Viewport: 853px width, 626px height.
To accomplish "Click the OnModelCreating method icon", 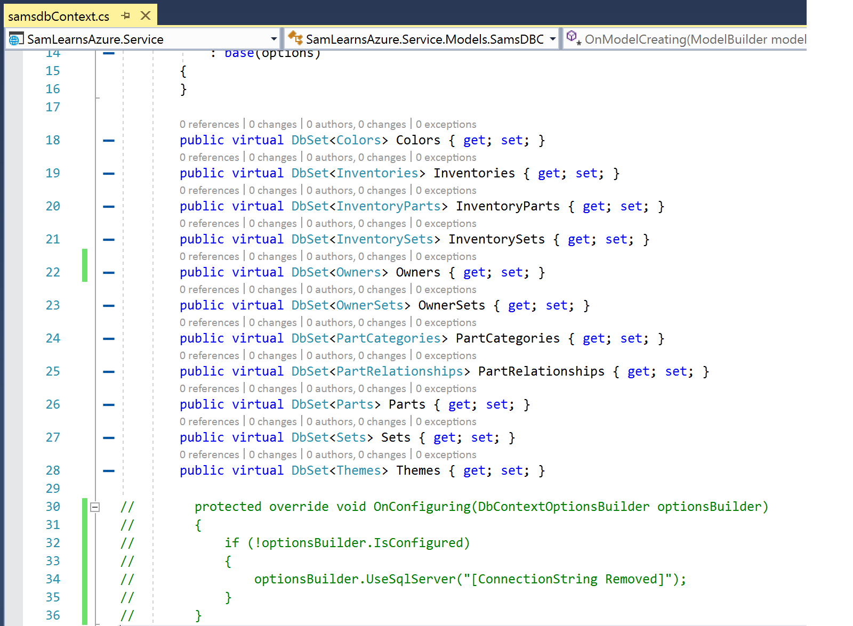I will click(573, 38).
